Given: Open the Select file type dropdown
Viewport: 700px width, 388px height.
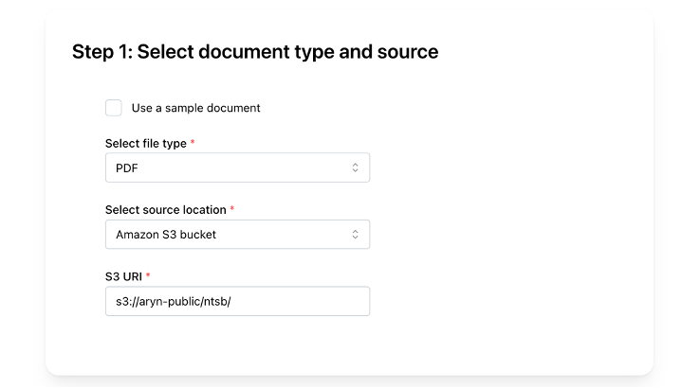Looking at the screenshot, I should click(237, 168).
